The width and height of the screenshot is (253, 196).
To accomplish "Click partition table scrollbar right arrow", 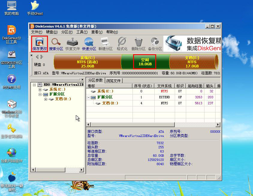I will [218, 125].
